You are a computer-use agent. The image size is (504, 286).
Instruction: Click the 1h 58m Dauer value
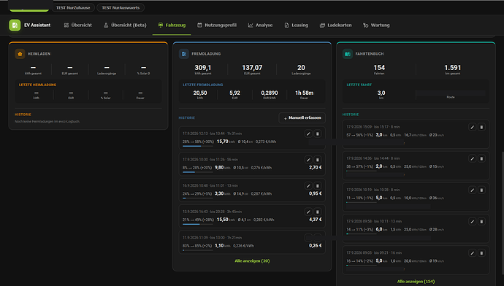pos(304,93)
